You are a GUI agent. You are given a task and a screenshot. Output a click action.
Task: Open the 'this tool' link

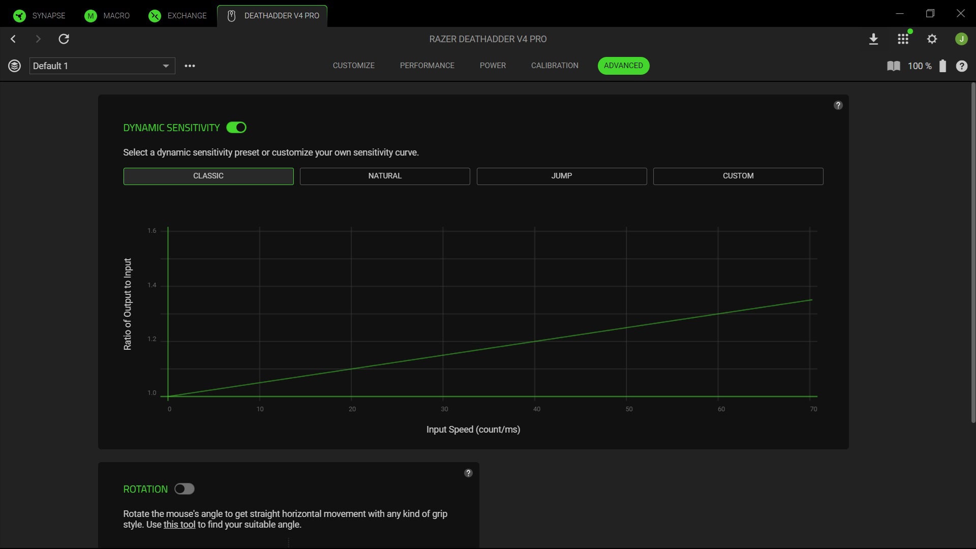(x=179, y=525)
